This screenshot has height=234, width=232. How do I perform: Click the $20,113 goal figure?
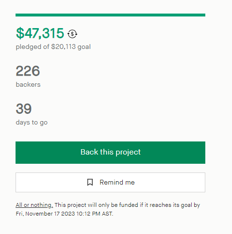(x=64, y=47)
